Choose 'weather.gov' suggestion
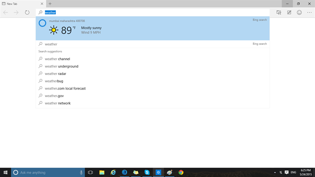 click(x=153, y=96)
